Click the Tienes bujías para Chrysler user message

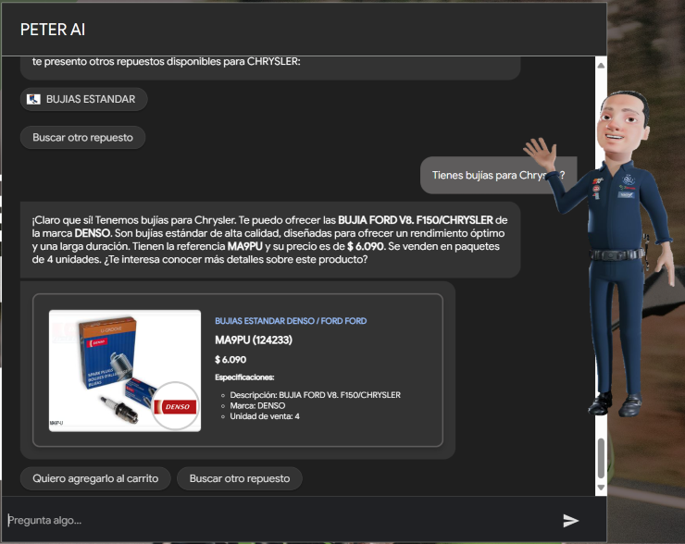click(x=498, y=175)
